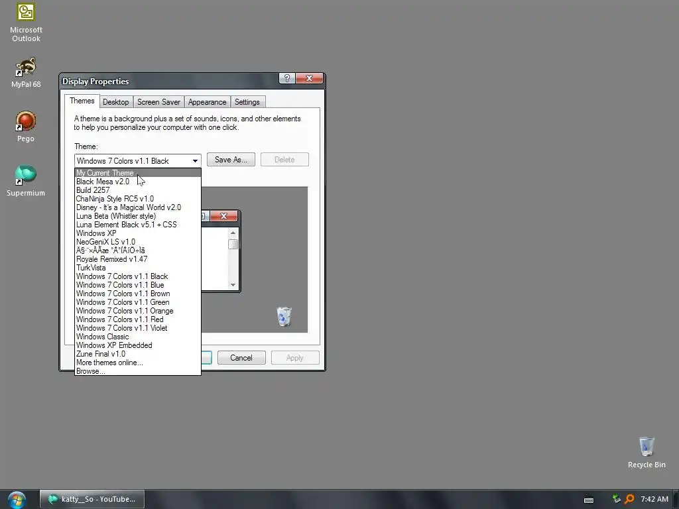The height and width of the screenshot is (509, 679).
Task: Click the orange magnifier tray icon
Action: 629,499
